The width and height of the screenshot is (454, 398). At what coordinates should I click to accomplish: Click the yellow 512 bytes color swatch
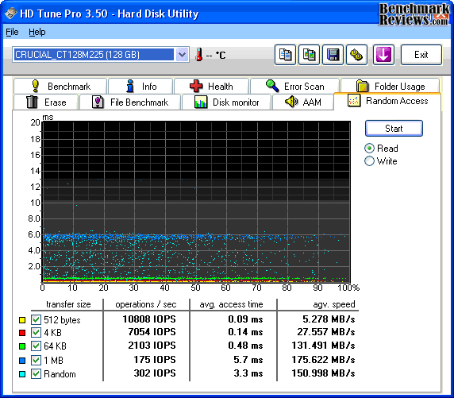tap(22, 320)
